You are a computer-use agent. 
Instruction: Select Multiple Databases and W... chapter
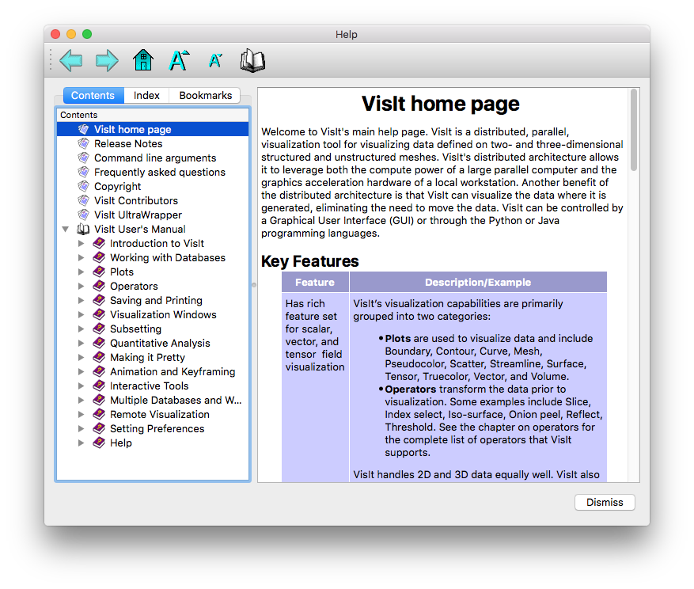tap(176, 400)
